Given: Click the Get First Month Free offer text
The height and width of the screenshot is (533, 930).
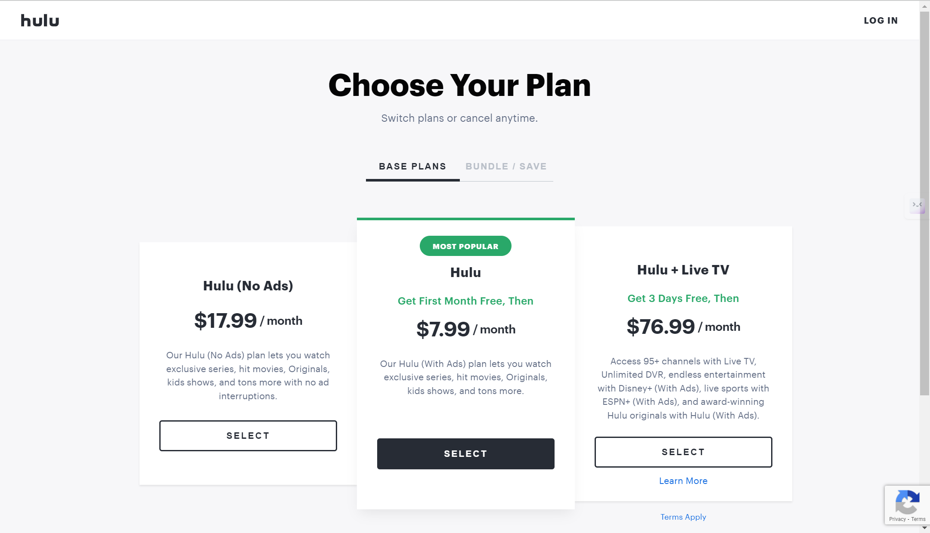Looking at the screenshot, I should point(465,301).
